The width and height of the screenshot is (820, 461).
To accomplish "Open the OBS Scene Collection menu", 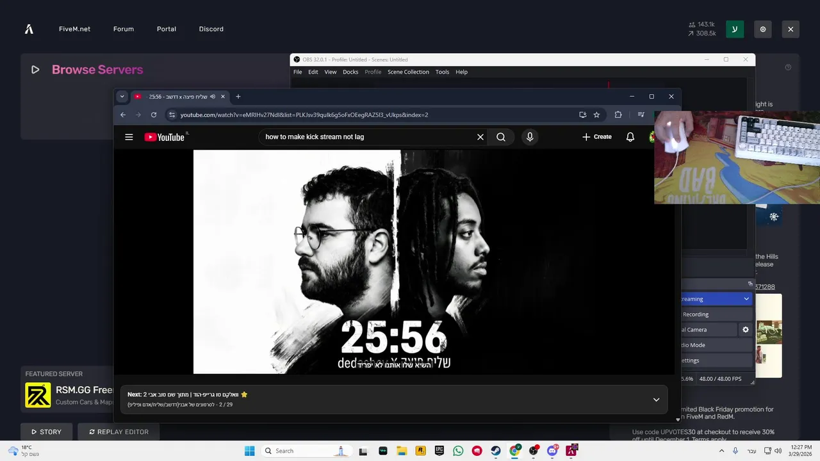I will tap(408, 72).
